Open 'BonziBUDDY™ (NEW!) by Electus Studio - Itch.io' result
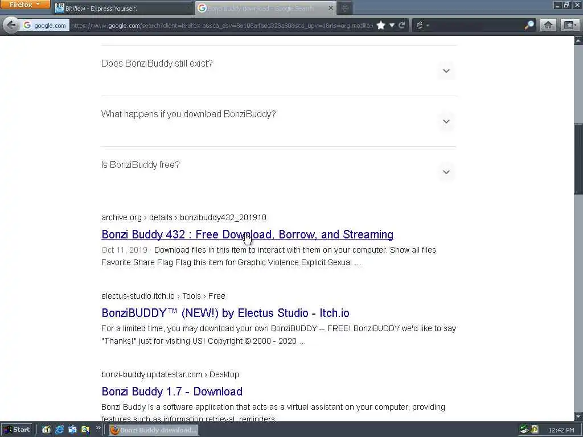The width and height of the screenshot is (583, 437). [x=225, y=313]
